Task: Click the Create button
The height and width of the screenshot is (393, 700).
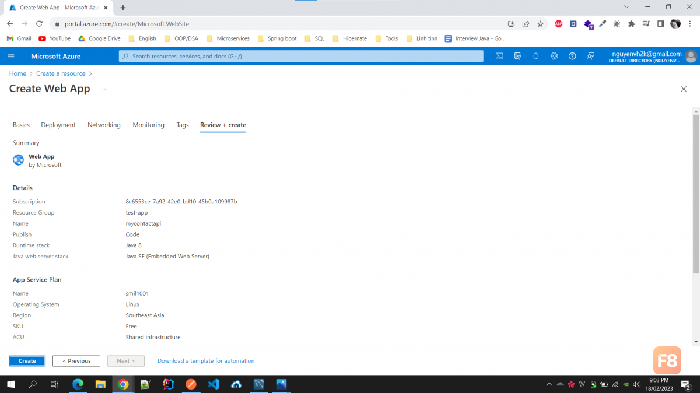Action: tap(27, 361)
